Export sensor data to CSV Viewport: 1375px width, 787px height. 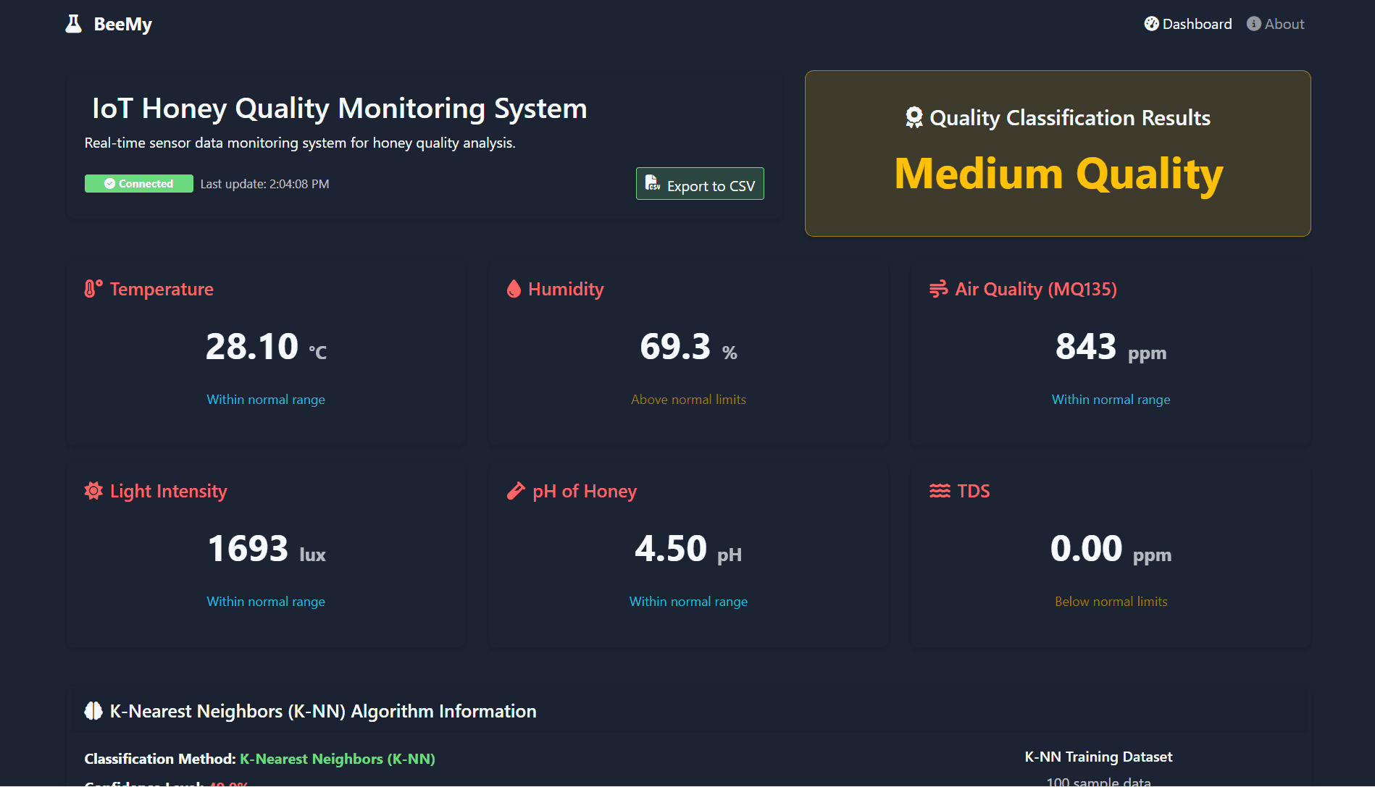pyautogui.click(x=699, y=184)
